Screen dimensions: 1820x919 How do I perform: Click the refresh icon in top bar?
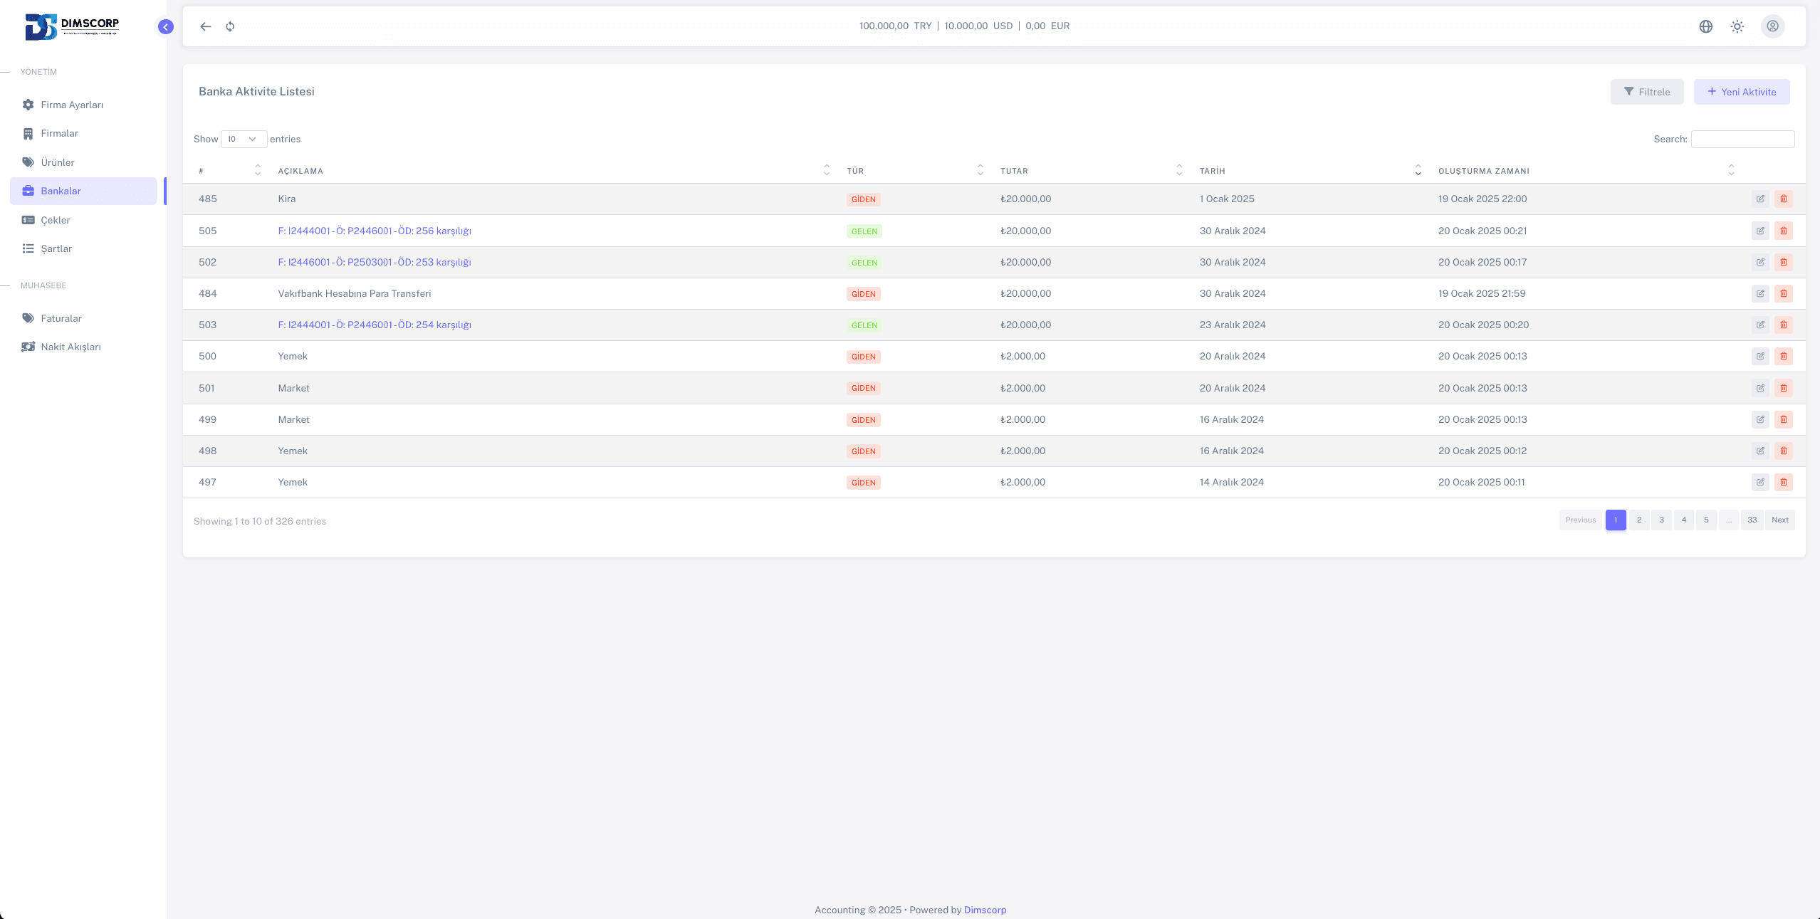[230, 27]
